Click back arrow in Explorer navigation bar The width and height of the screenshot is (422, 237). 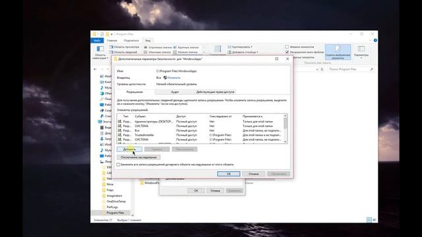[95, 69]
